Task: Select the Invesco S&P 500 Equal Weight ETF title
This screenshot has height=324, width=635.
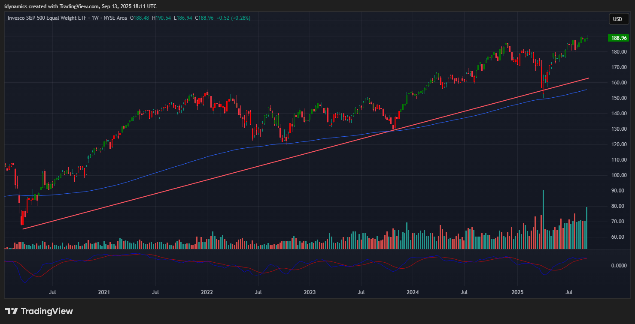Action: [x=47, y=18]
